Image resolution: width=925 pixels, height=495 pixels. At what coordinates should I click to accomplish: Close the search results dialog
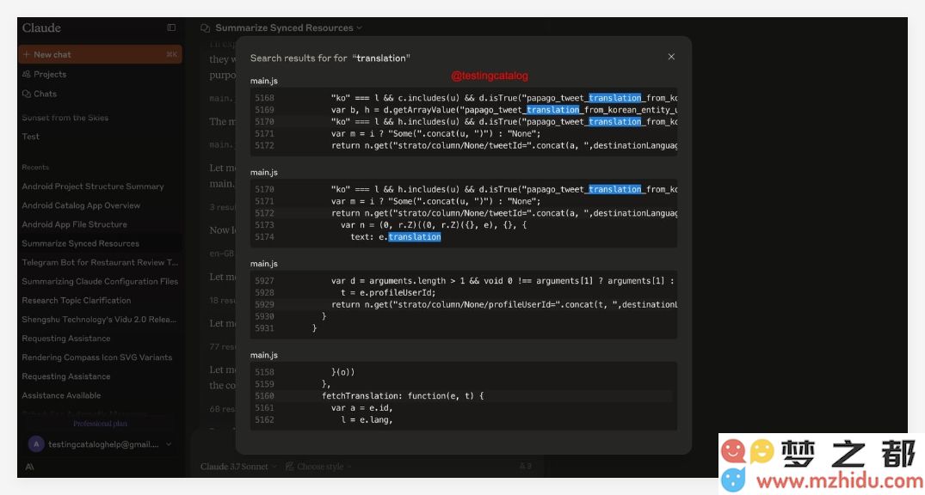point(671,58)
